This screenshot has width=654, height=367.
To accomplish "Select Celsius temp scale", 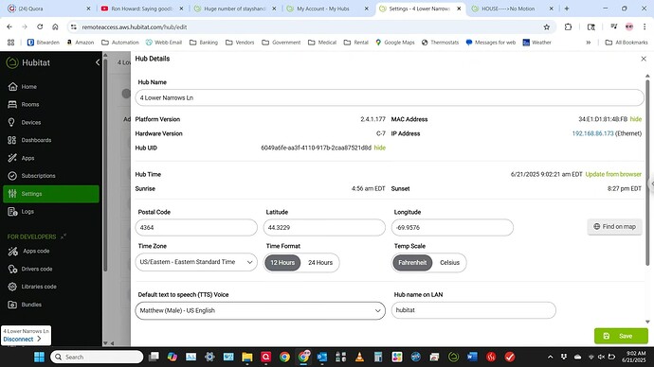I will tap(449, 263).
